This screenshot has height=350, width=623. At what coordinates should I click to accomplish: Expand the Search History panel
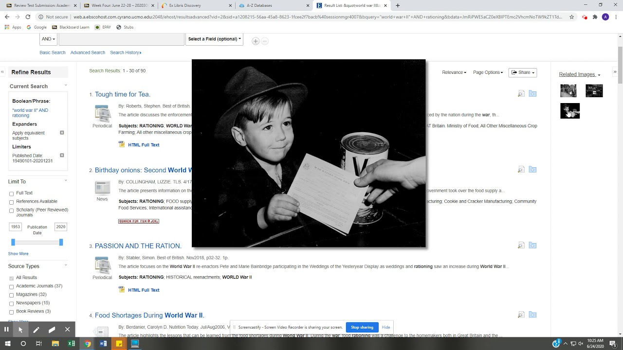point(126,52)
